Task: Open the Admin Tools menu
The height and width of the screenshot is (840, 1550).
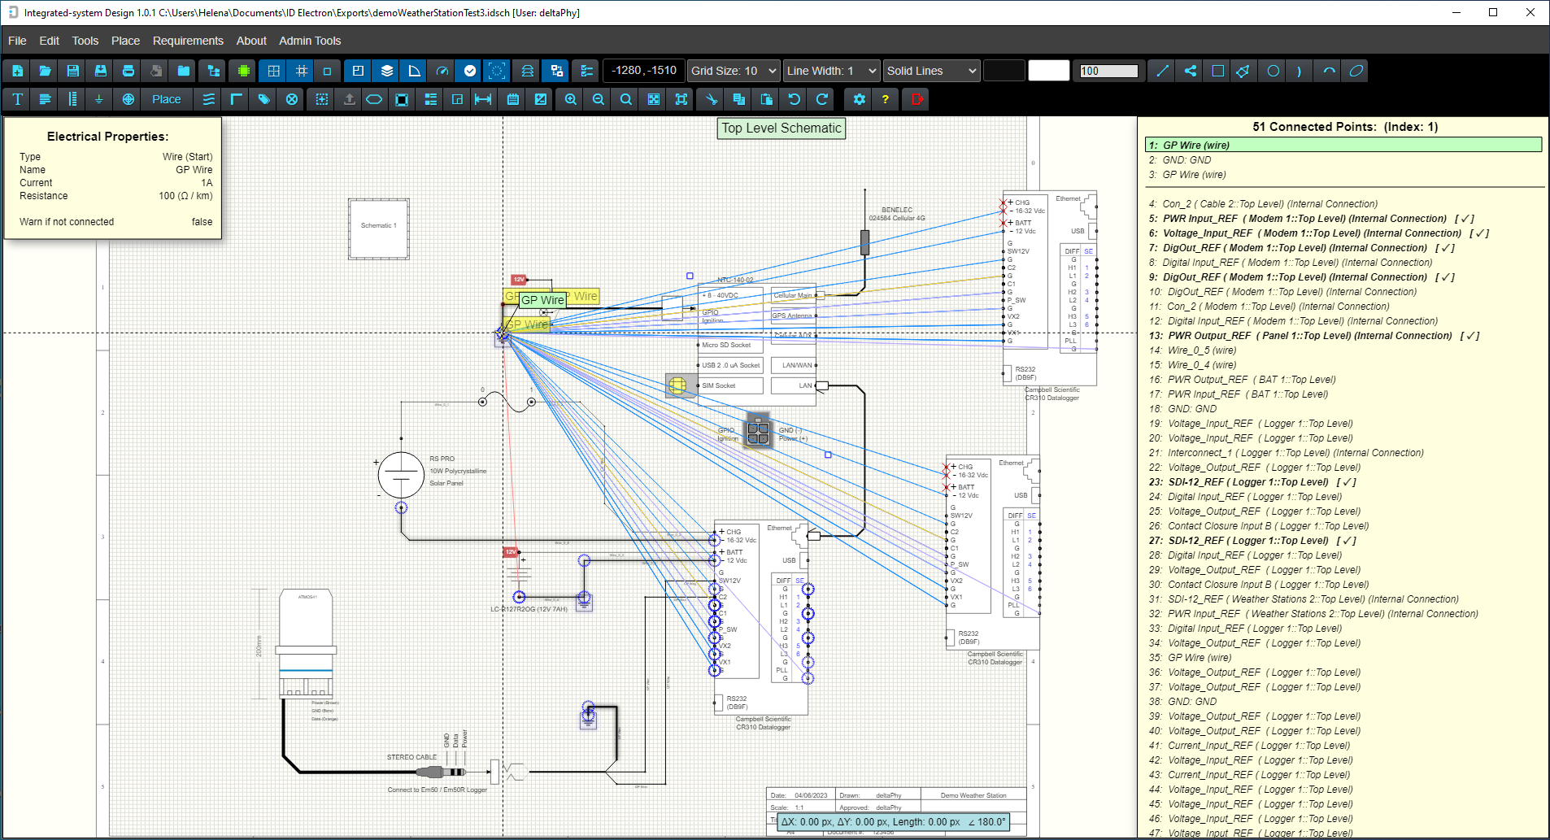Action: pos(310,41)
